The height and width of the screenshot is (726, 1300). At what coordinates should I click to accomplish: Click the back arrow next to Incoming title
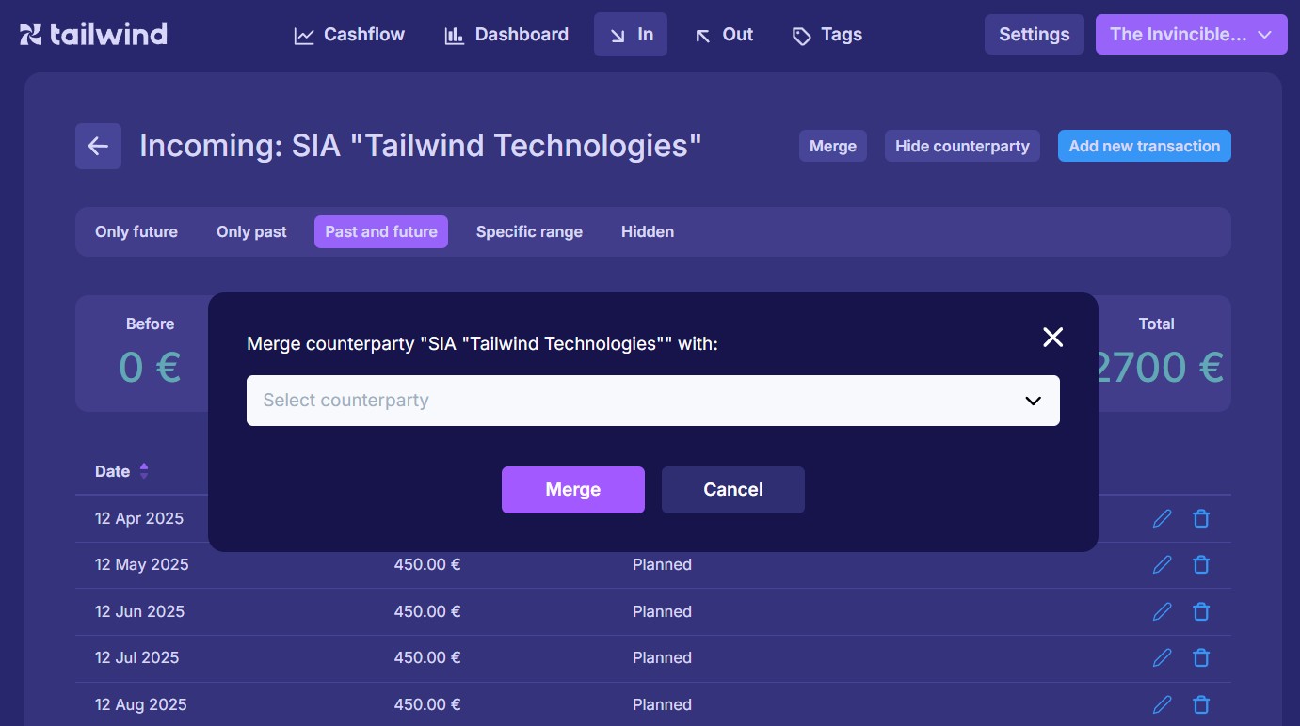coord(98,146)
